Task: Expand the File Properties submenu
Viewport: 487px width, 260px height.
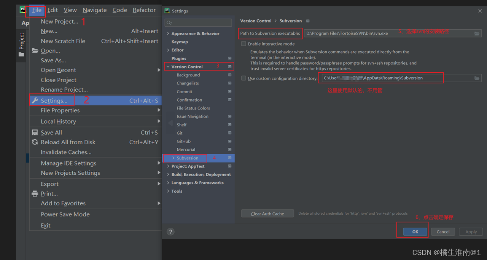Action: pyautogui.click(x=95, y=110)
